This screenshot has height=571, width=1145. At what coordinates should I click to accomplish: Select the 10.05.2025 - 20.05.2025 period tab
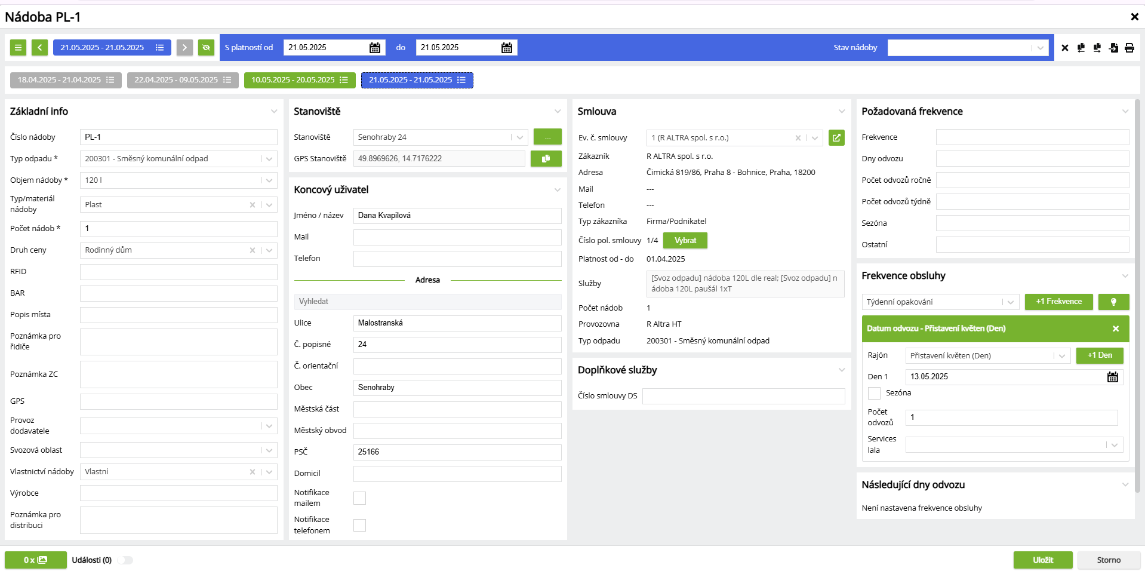click(x=299, y=80)
